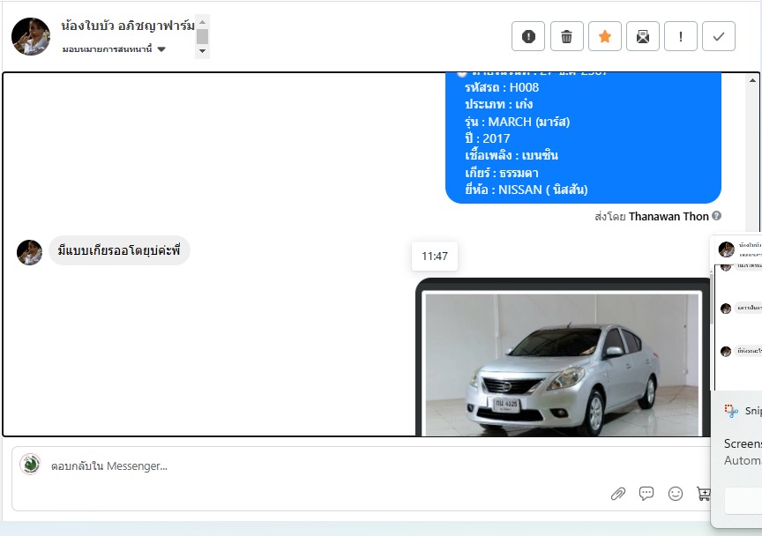Viewport: 762px width, 536px height.
Task: Click text รุ่น : MARCH (มาร์ส)
Action: click(x=517, y=122)
